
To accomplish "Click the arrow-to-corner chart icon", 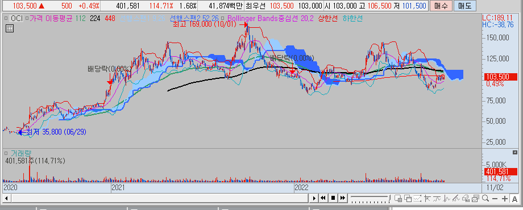I will click(x=427, y=198).
